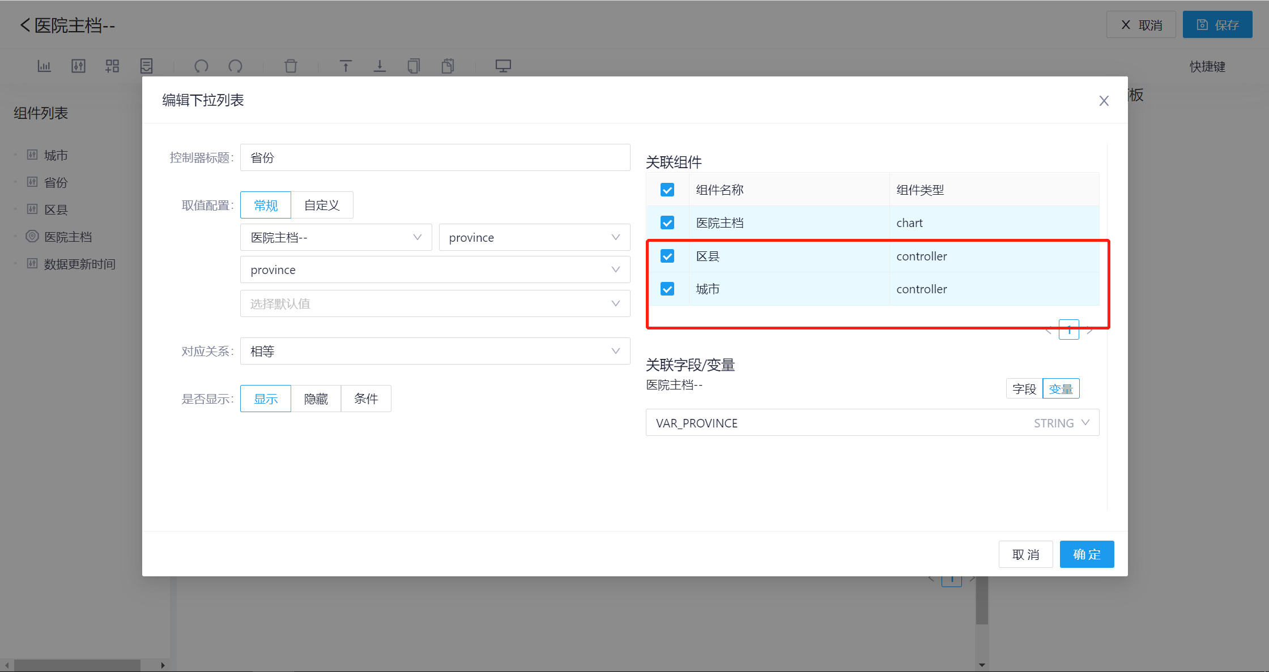Click the move-to-top toolbar icon
This screenshot has height=672, width=1269.
[346, 66]
